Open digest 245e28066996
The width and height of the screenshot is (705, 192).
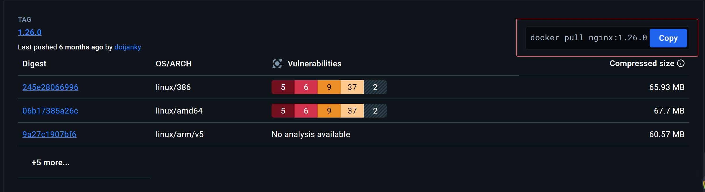click(50, 87)
